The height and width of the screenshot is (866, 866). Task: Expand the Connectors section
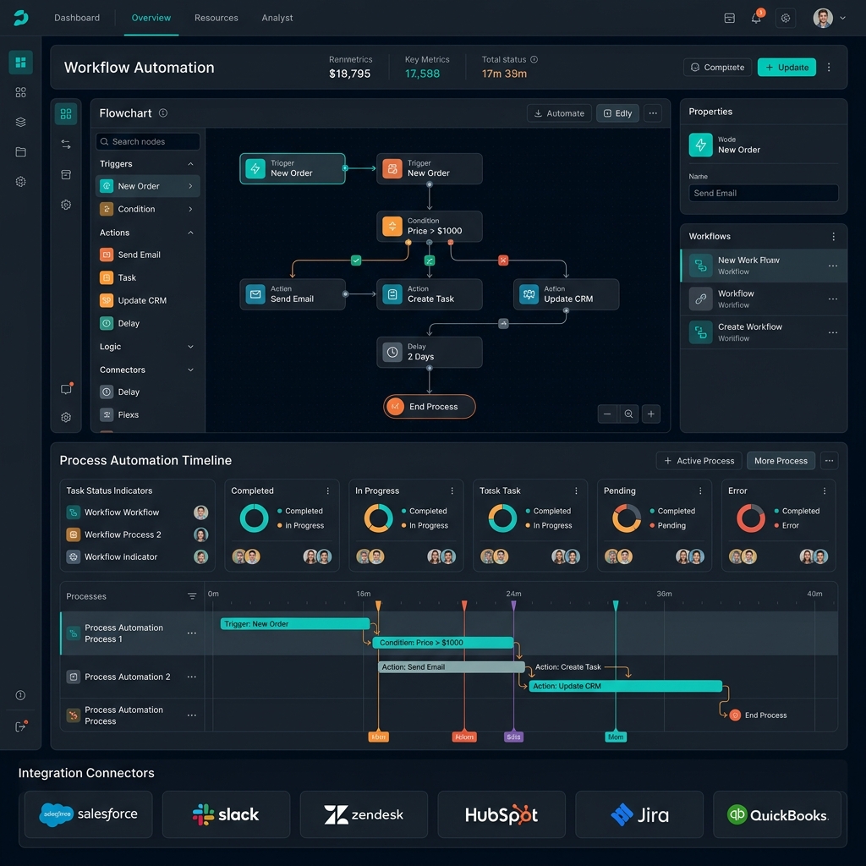190,370
